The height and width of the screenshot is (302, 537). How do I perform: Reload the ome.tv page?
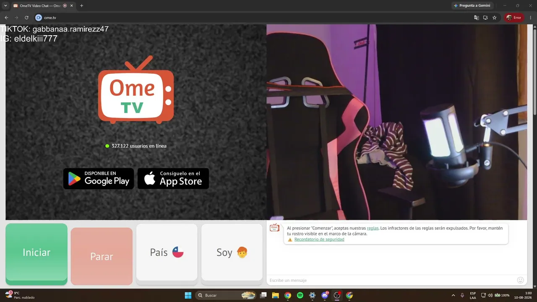click(26, 18)
